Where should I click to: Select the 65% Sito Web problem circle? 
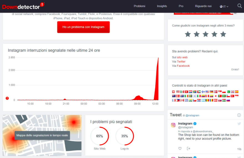tap(100, 136)
